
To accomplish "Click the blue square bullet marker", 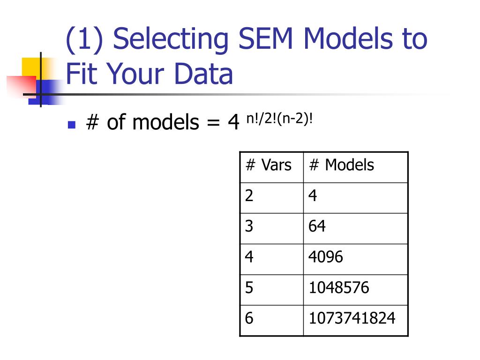I will click(72, 125).
